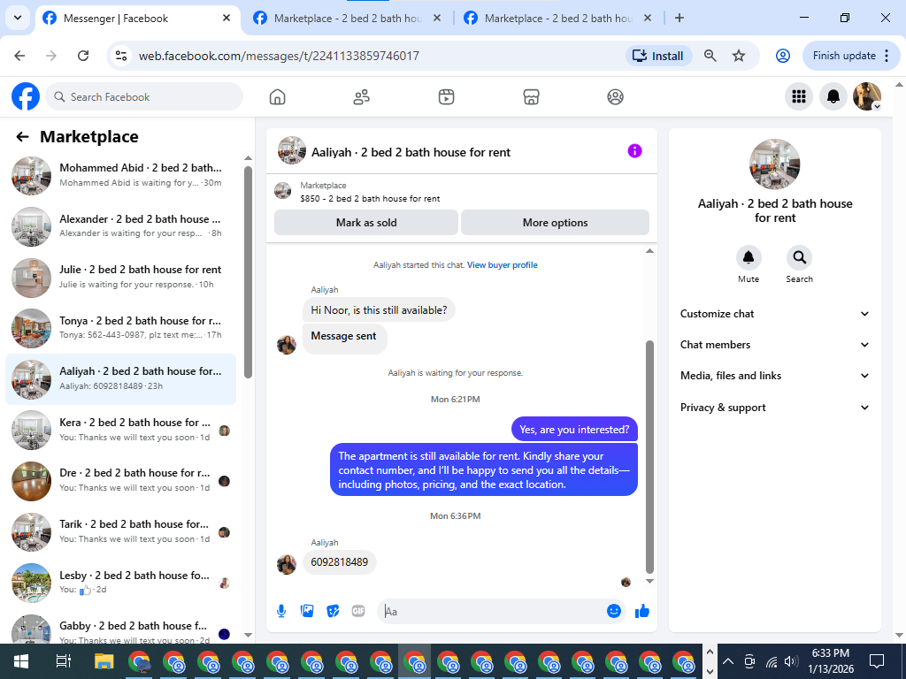Image resolution: width=906 pixels, height=679 pixels.
Task: Open the View buyer profile link
Action: (503, 265)
